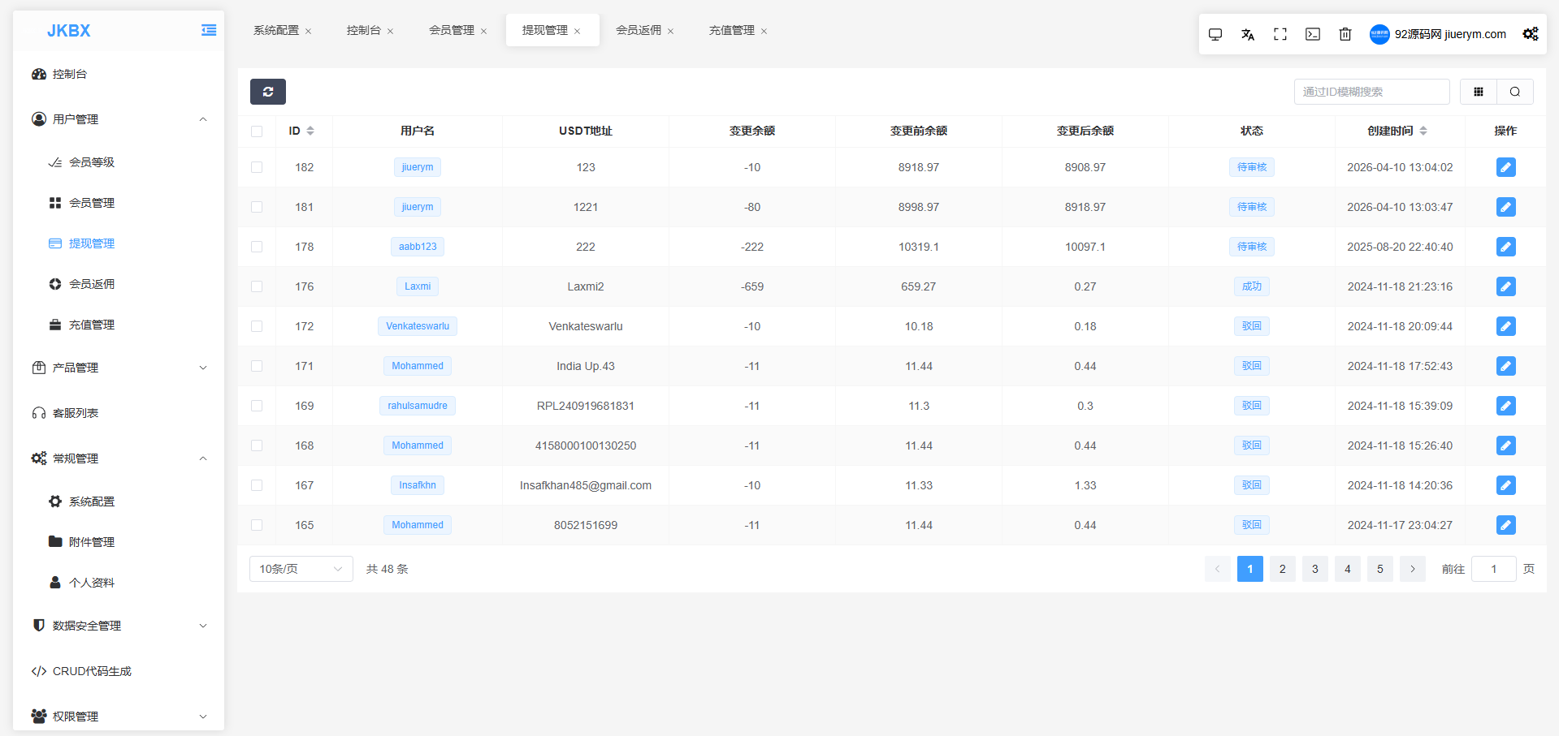Viewport: 1559px width, 736px height.
Task: Edit withdrawal record ID 171
Action: (1505, 366)
